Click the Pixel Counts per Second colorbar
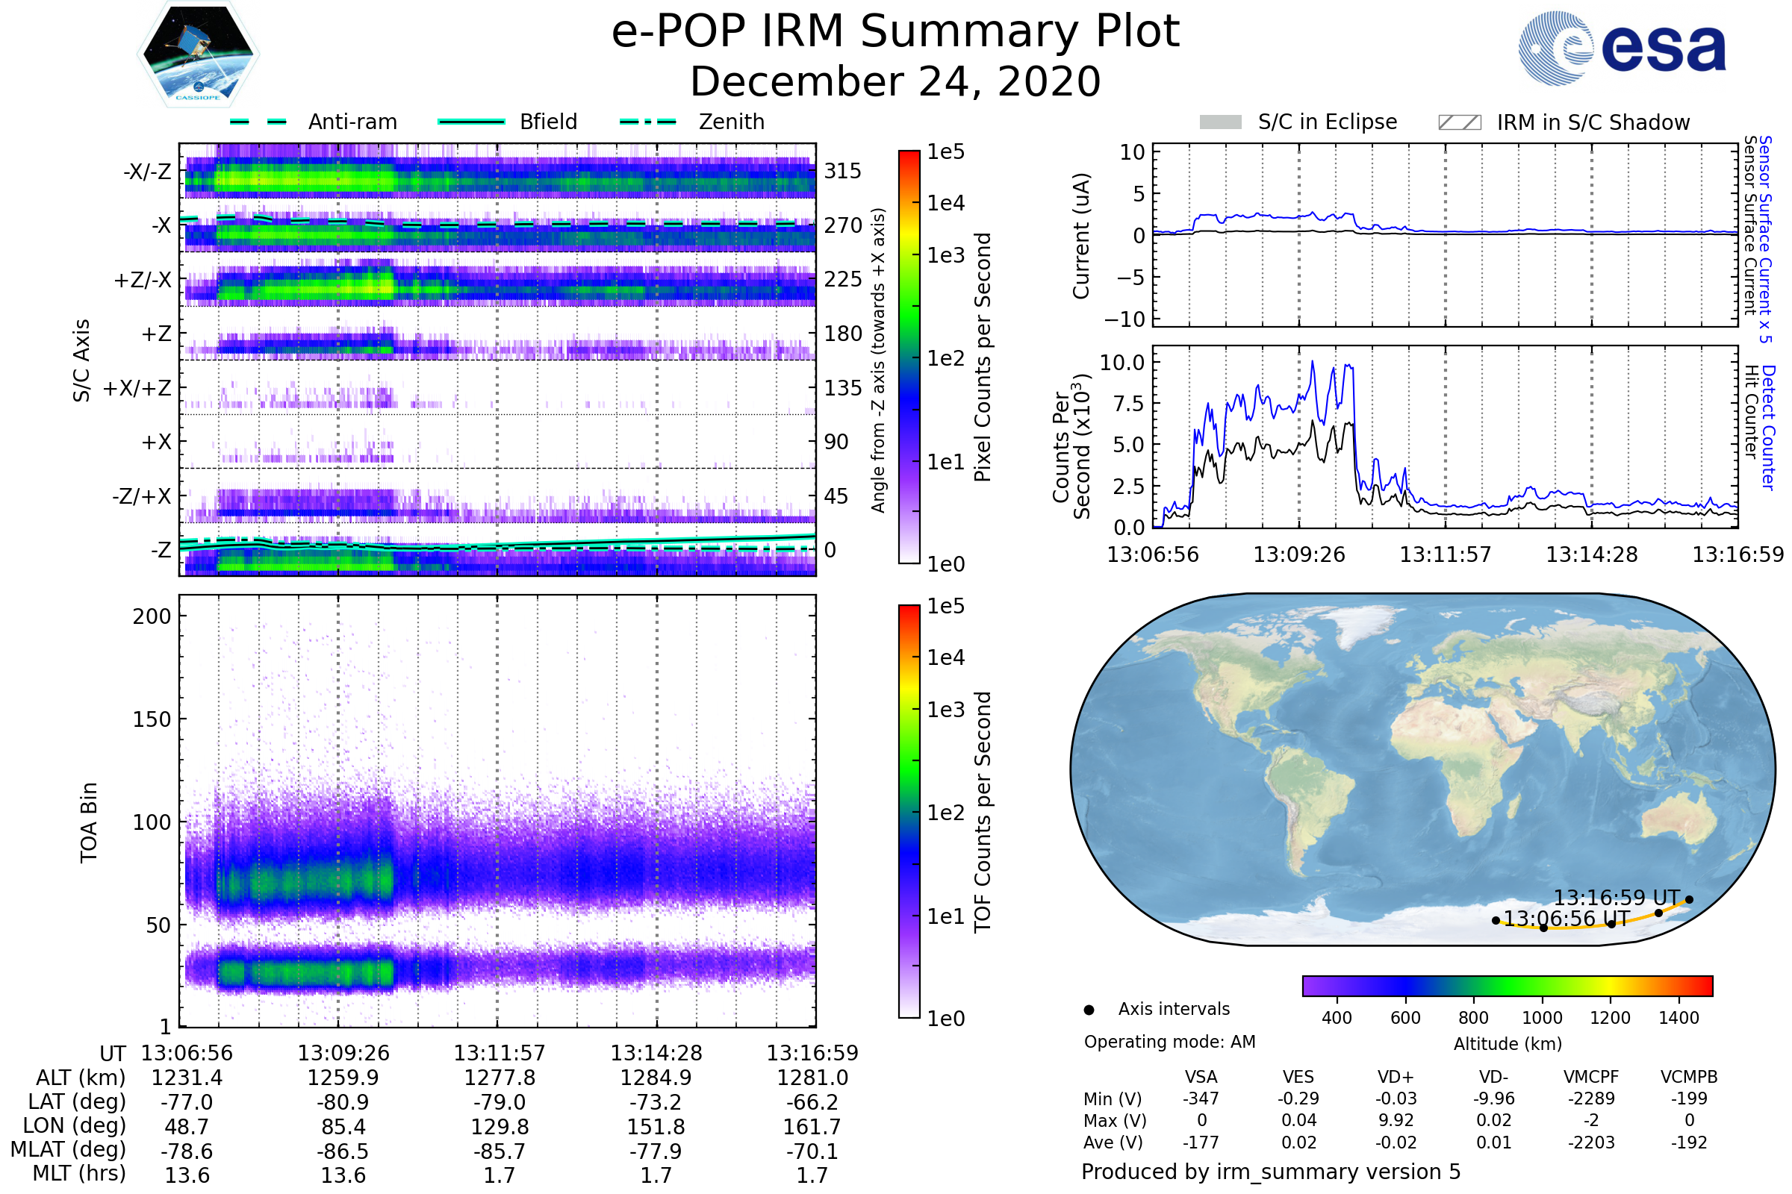 (909, 357)
